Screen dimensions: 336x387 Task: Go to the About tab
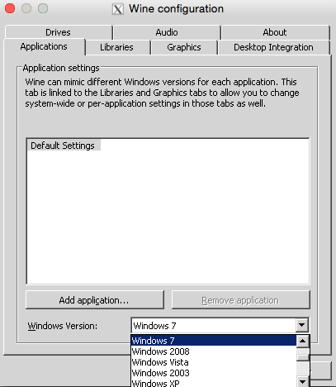[x=275, y=32]
